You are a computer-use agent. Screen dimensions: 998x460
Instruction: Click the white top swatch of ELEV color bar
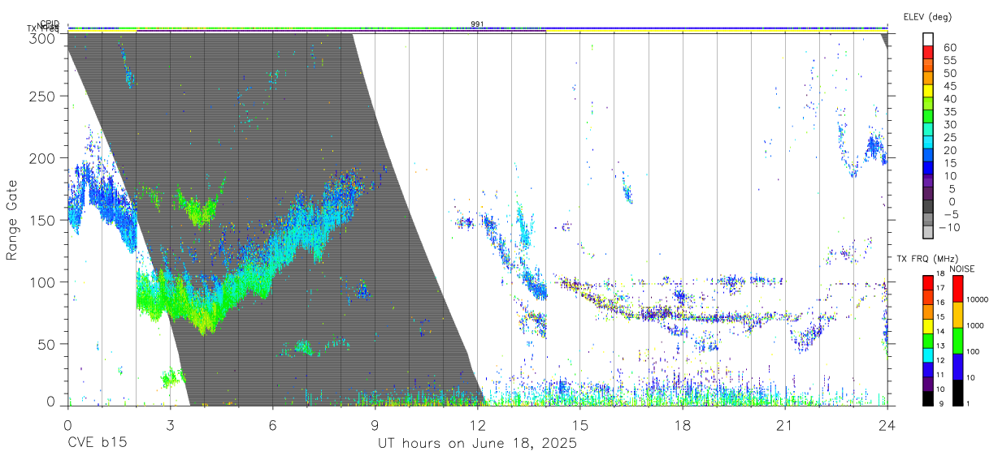click(928, 38)
